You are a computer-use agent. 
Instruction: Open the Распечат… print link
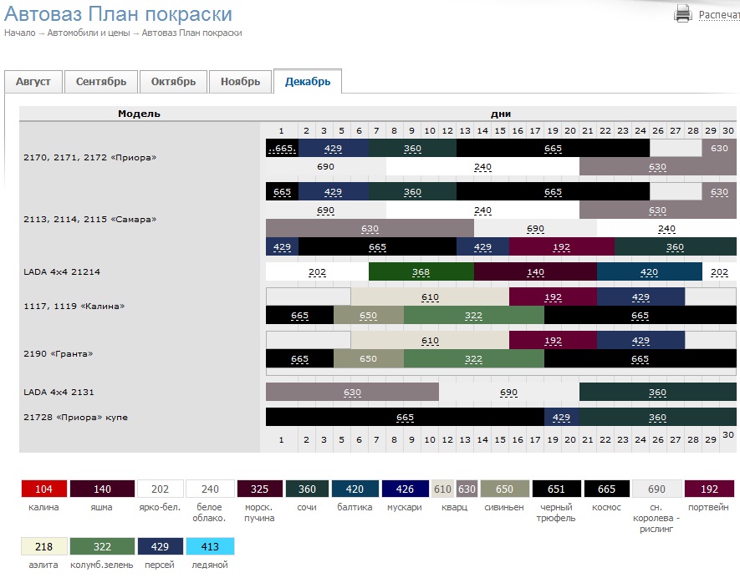click(x=719, y=15)
